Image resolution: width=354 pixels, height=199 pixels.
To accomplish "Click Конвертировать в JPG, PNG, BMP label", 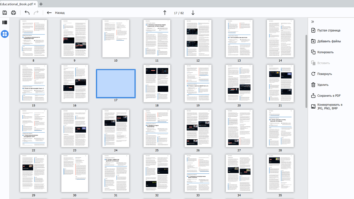I will tap(330, 106).
